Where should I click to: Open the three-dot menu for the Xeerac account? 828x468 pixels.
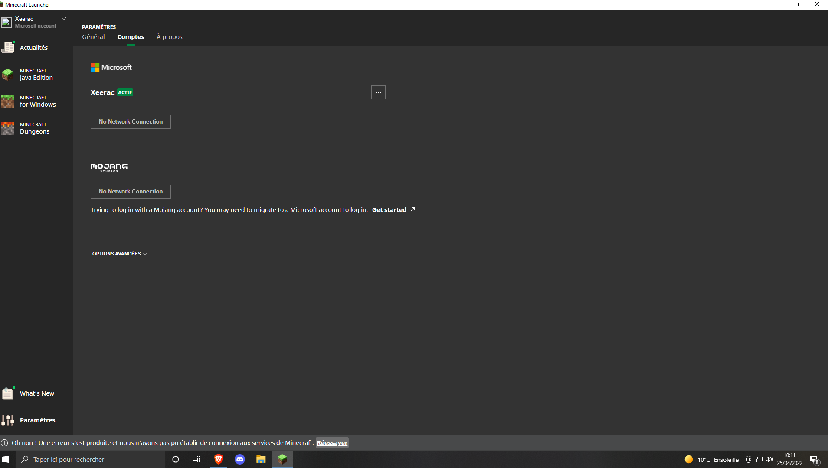(378, 92)
